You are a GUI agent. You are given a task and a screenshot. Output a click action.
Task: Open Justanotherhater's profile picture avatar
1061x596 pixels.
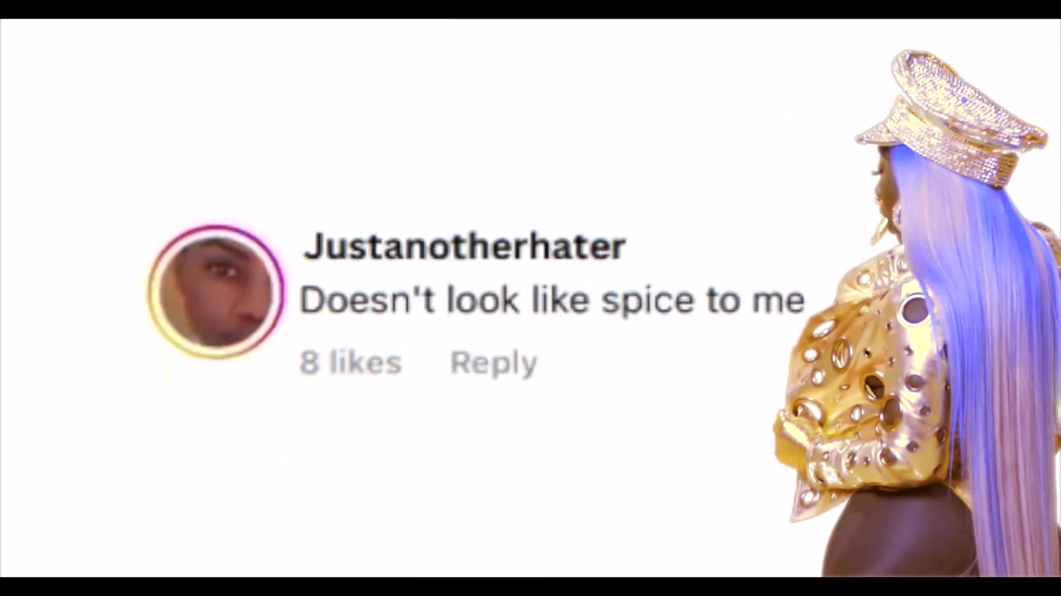coord(216,291)
